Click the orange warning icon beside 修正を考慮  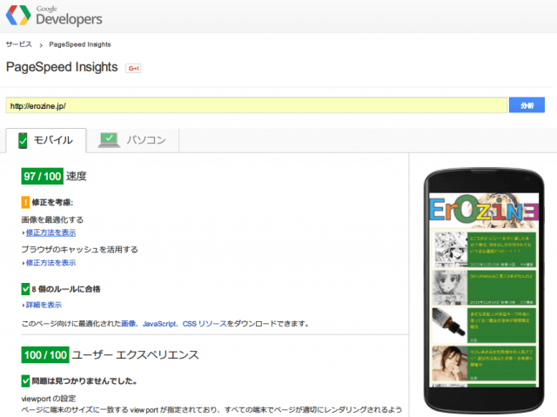click(25, 202)
